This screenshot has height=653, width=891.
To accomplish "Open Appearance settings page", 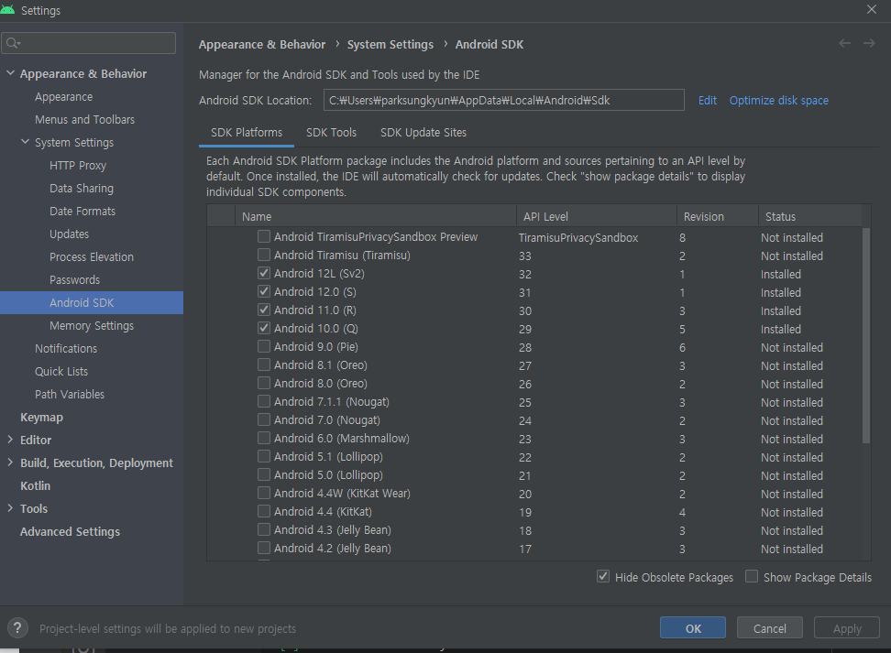I will 63,97.
